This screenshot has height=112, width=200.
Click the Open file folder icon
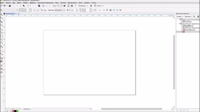[5, 6]
